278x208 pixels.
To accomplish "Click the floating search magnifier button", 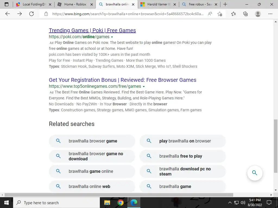I will click(255, 173).
